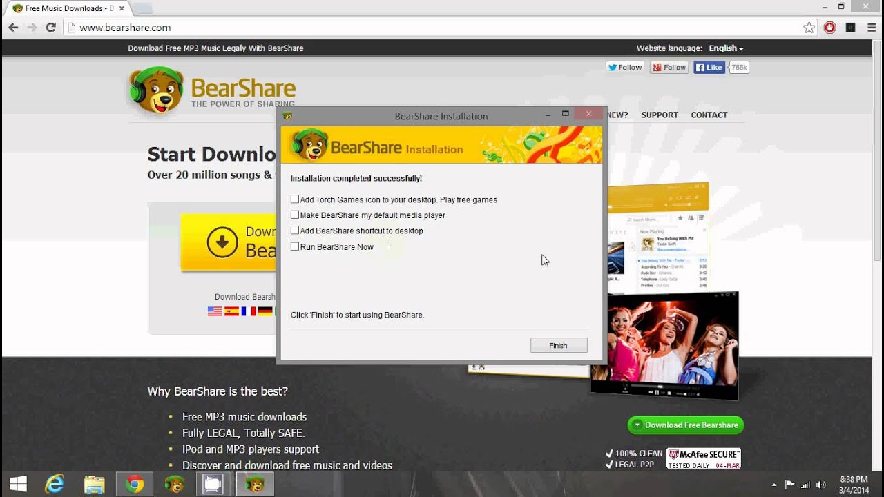Click the red Opera-style extension icon
The height and width of the screenshot is (497, 884).
pos(830,28)
